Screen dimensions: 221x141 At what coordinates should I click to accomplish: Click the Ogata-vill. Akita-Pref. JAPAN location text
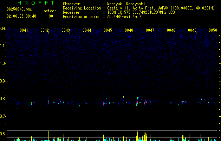point(161,8)
